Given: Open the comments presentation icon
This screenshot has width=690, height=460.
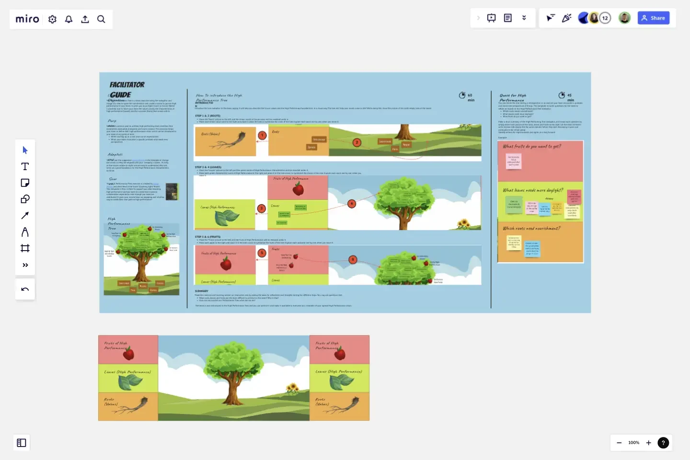Looking at the screenshot, I should tap(492, 18).
